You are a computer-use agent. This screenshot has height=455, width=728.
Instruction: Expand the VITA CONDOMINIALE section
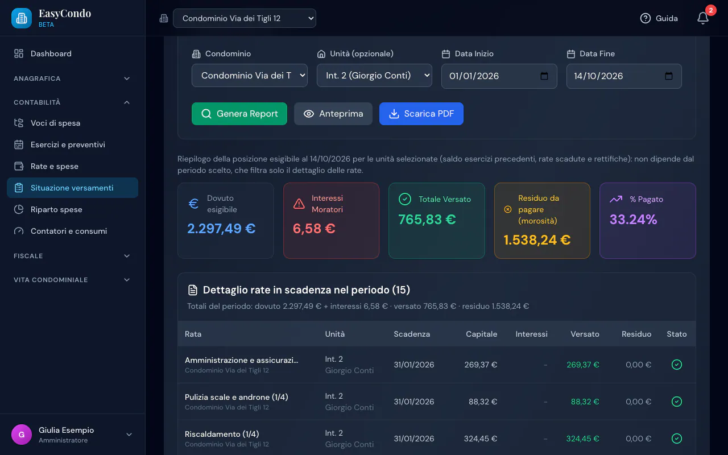point(72,280)
